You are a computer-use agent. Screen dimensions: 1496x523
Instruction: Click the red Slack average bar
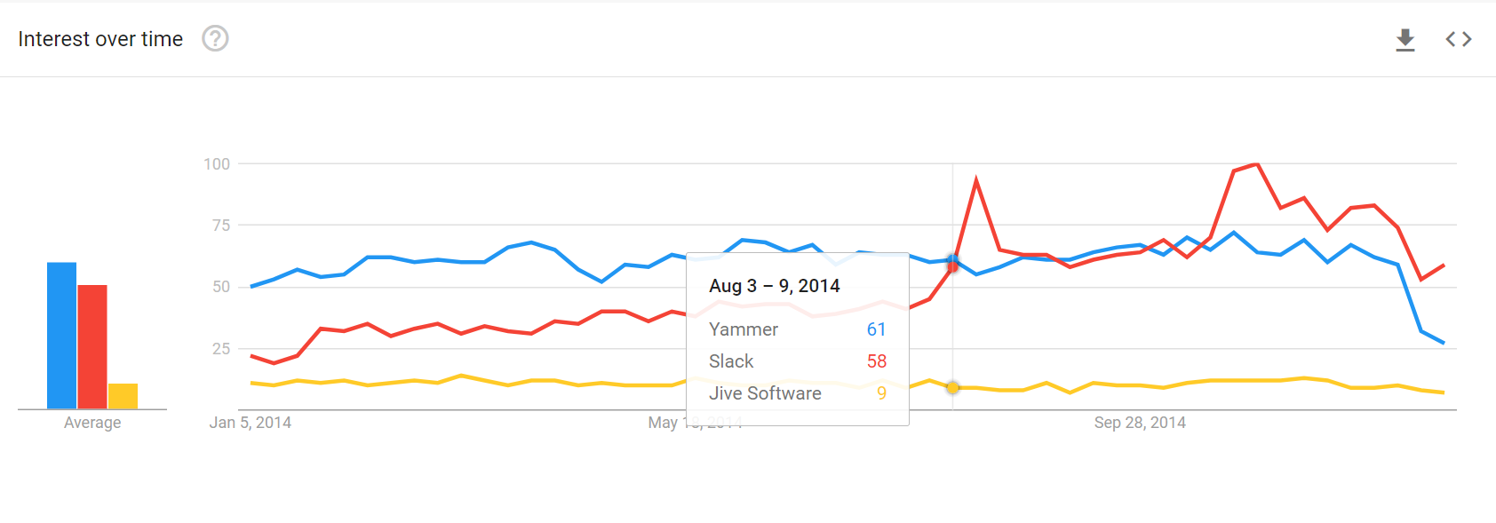click(92, 346)
